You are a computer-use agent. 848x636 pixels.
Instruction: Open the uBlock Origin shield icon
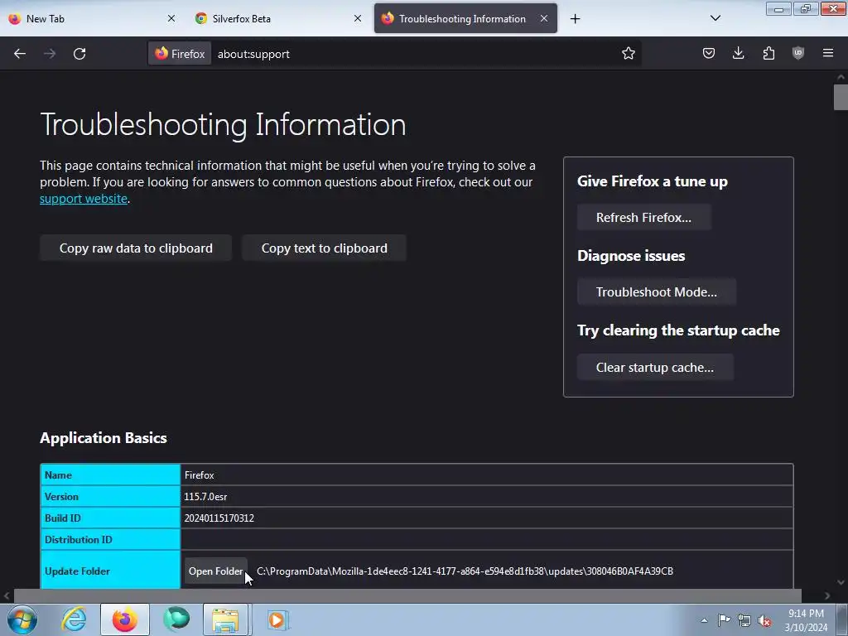tap(797, 53)
